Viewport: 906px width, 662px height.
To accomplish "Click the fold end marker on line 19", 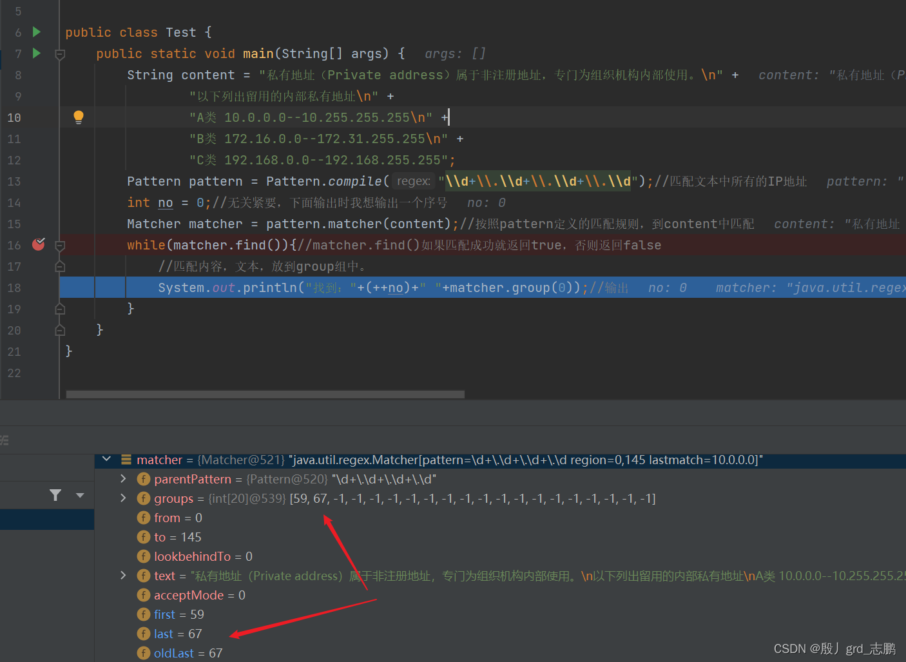I will (60, 309).
